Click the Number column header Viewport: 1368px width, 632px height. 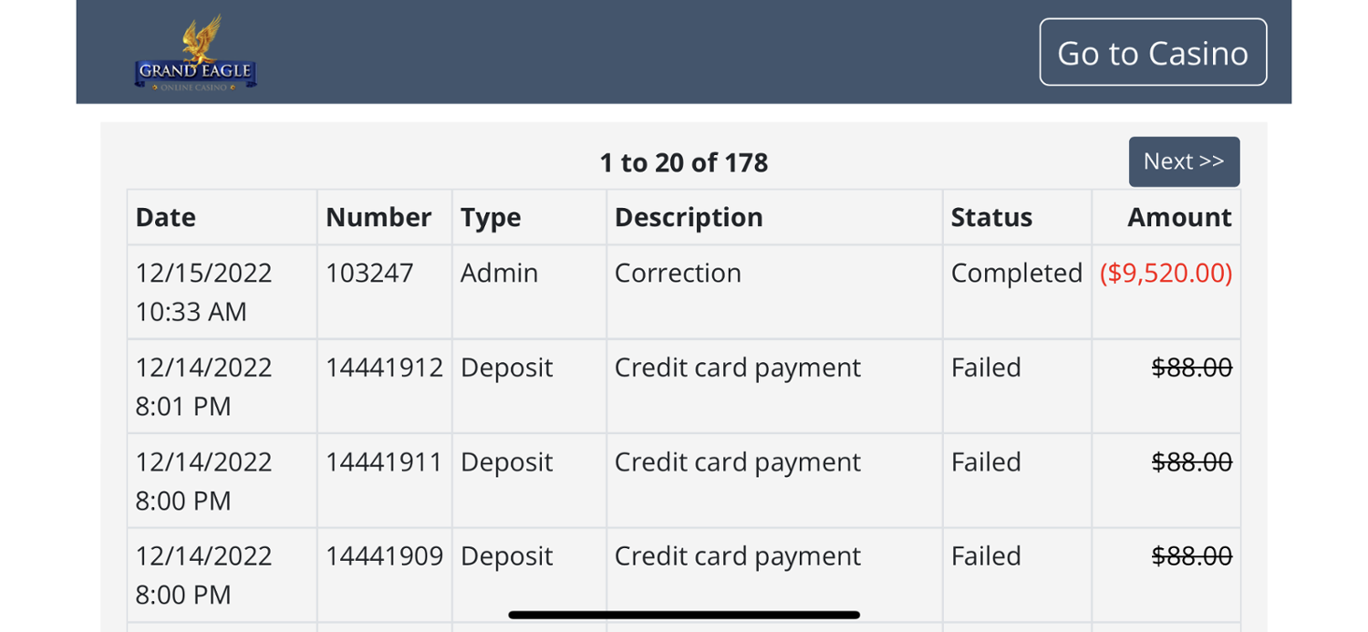coord(378,217)
